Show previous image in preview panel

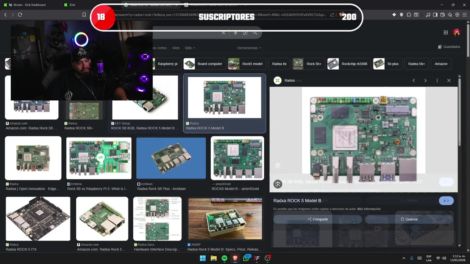coord(413,80)
